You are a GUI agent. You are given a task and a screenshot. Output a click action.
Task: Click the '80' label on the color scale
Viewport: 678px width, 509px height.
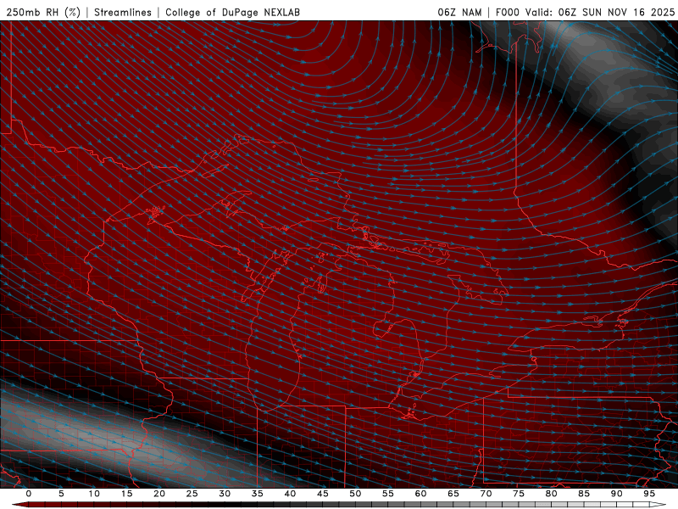point(552,494)
